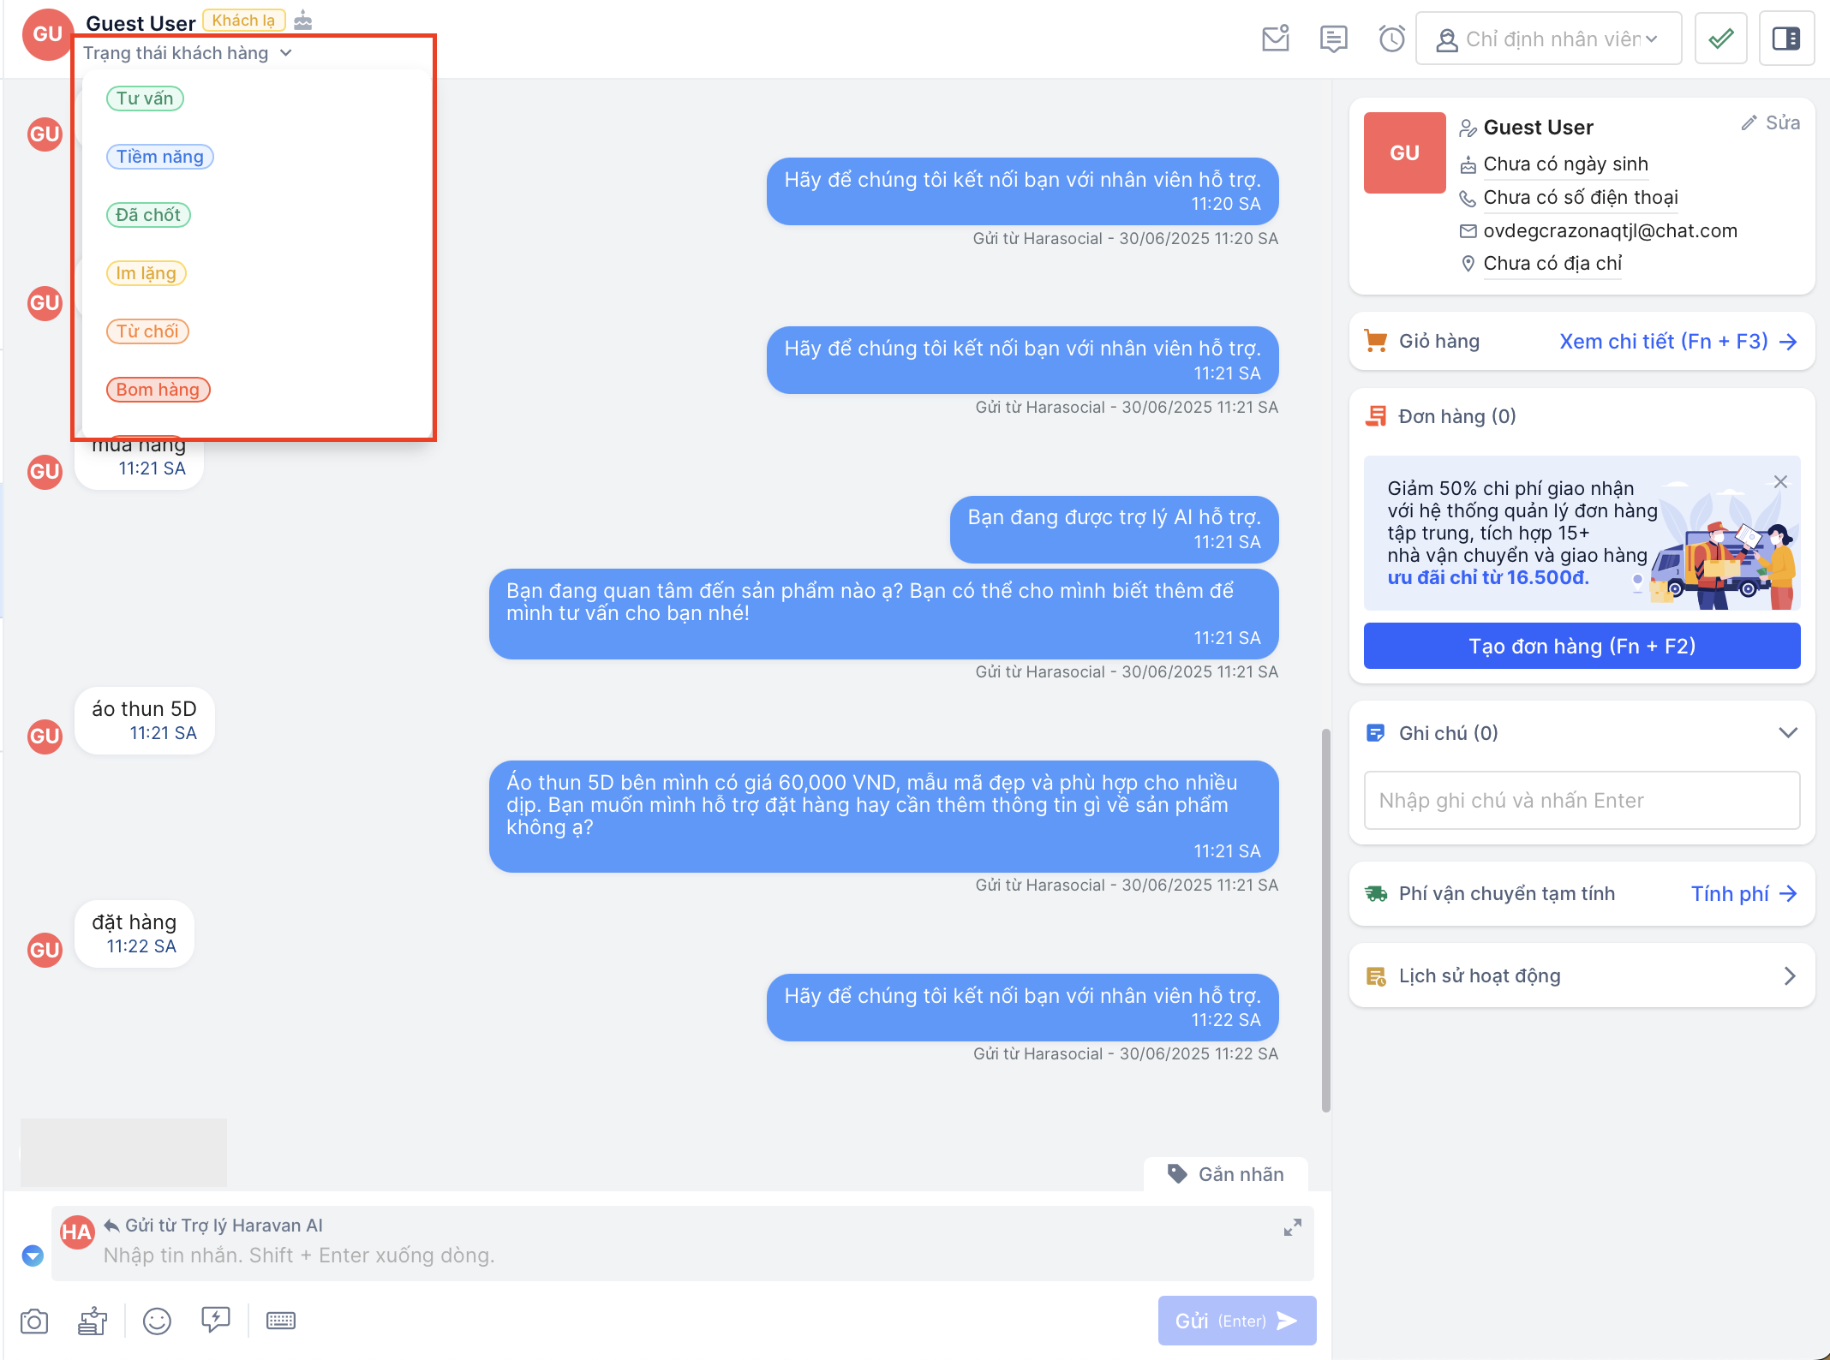Click the alarm clock reminder icon
The width and height of the screenshot is (1830, 1360).
point(1392,39)
